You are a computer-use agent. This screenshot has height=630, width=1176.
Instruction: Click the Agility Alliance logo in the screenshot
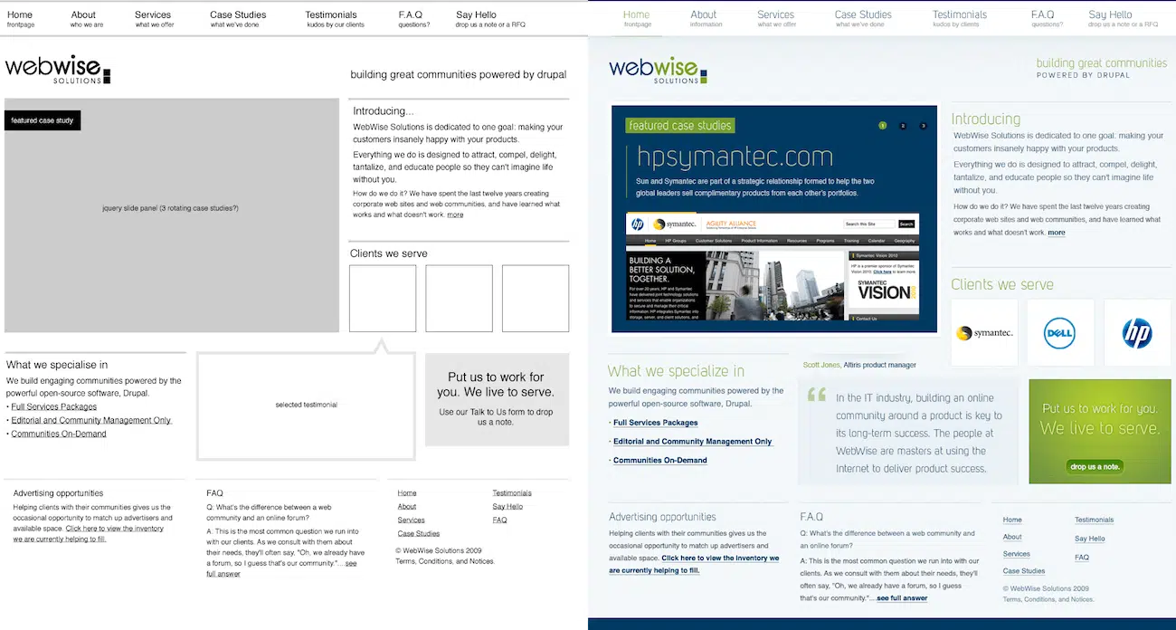click(x=731, y=224)
